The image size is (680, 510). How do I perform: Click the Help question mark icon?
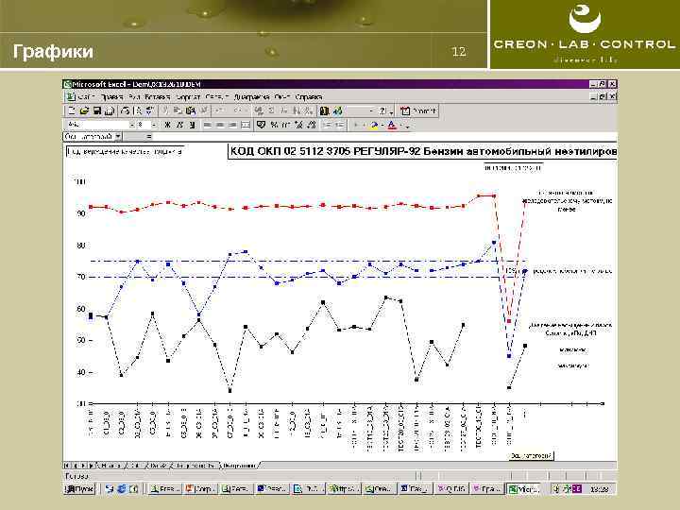(382, 111)
